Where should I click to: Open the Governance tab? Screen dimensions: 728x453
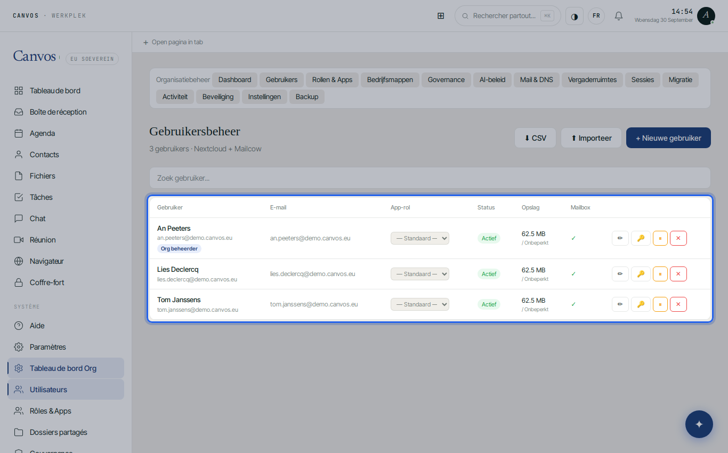coord(446,80)
